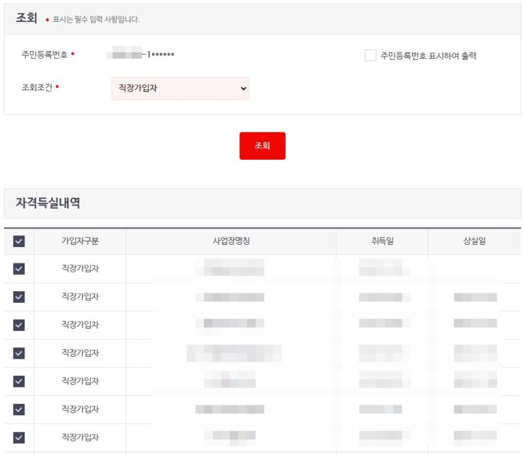Toggle the third row's checkbox

pos(19,325)
